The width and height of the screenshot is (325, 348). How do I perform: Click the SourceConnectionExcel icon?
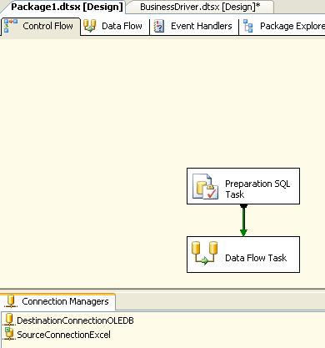(x=9, y=334)
